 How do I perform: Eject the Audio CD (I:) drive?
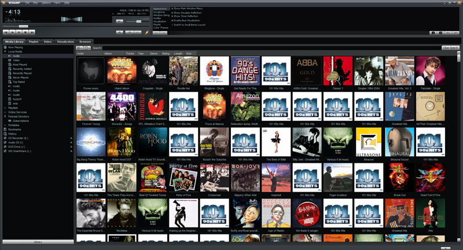(x=71, y=143)
